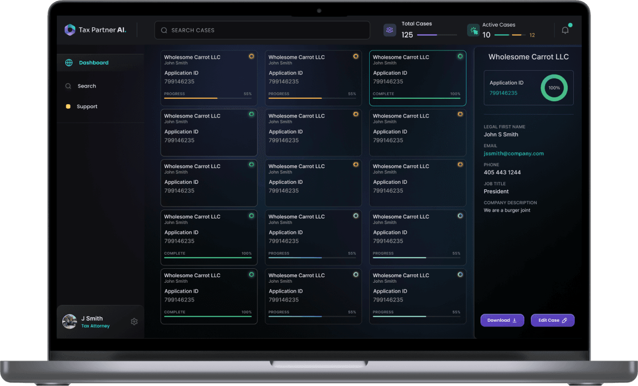
Task: Click the text We are a burger joint
Action: tap(507, 210)
